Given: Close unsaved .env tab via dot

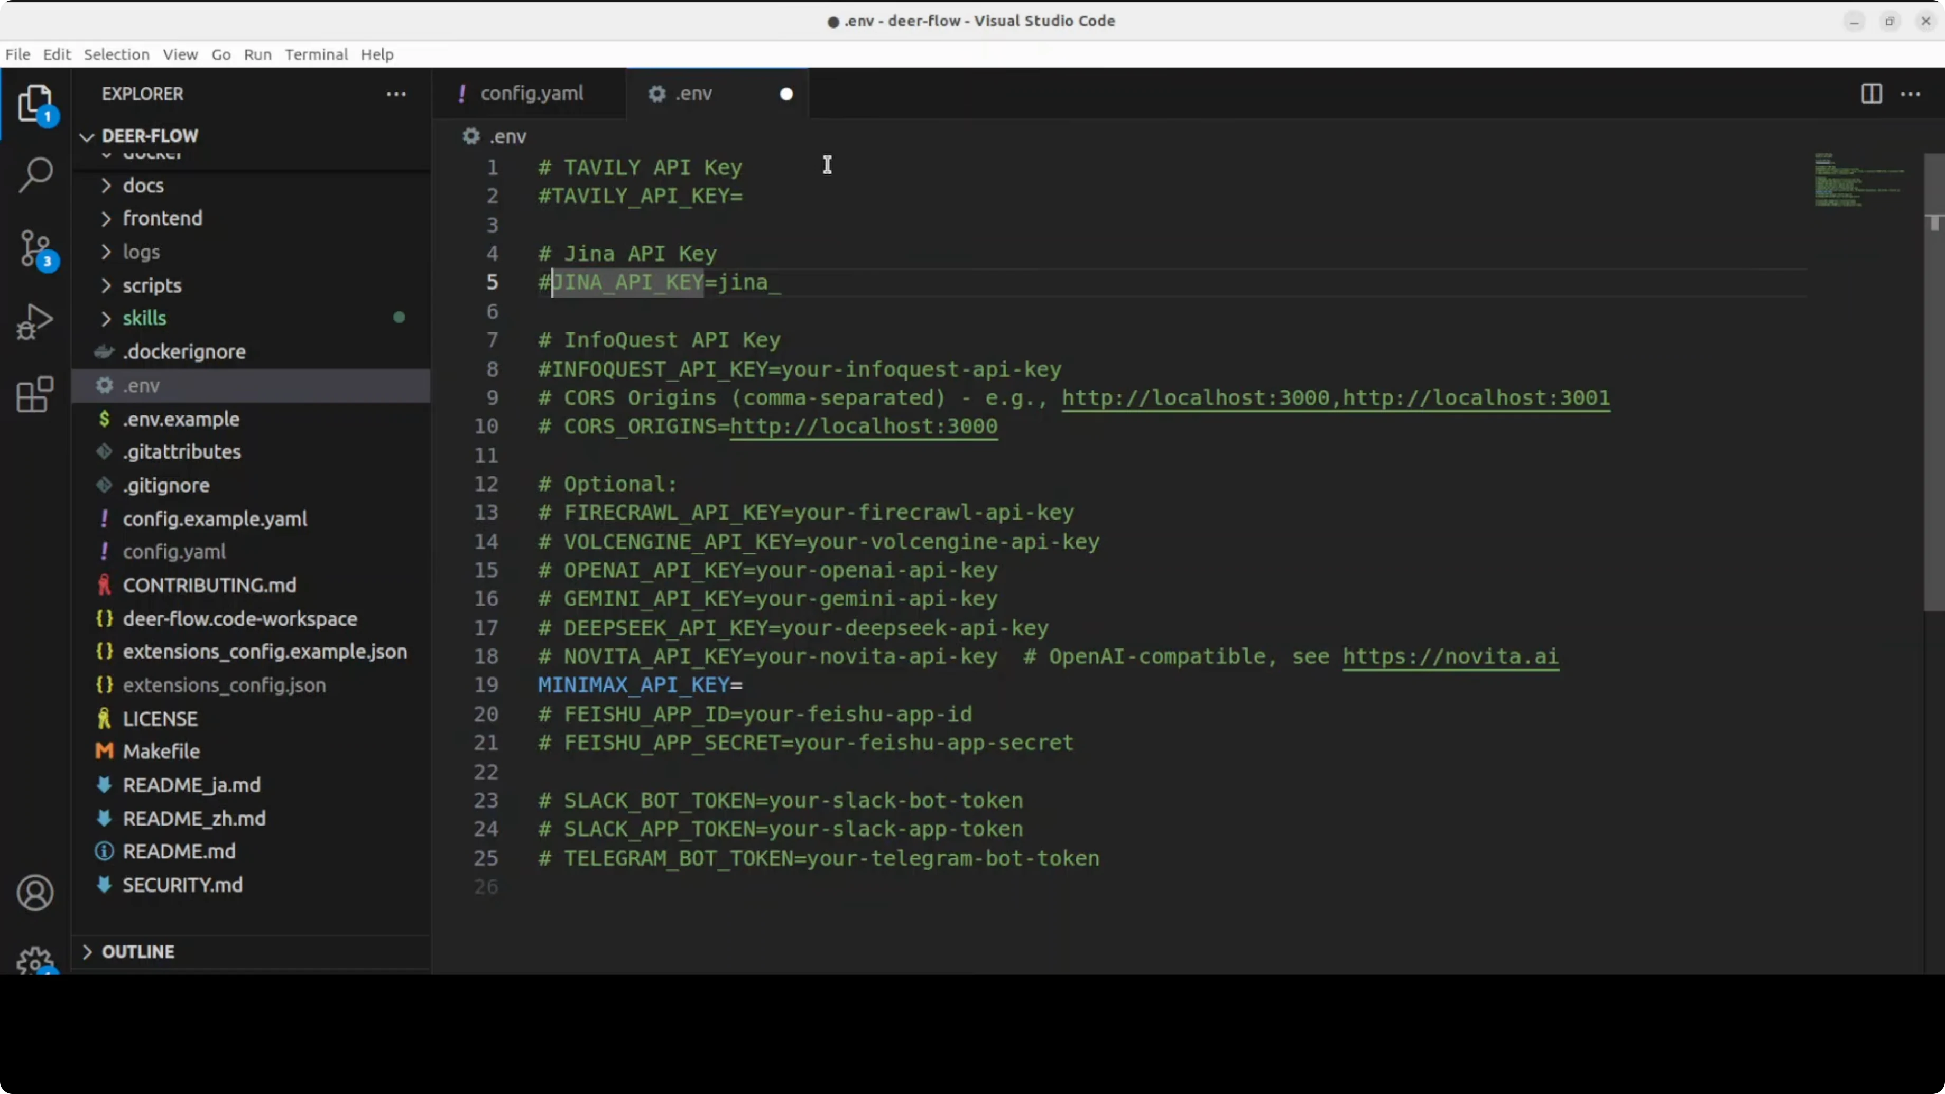Looking at the screenshot, I should (x=786, y=94).
